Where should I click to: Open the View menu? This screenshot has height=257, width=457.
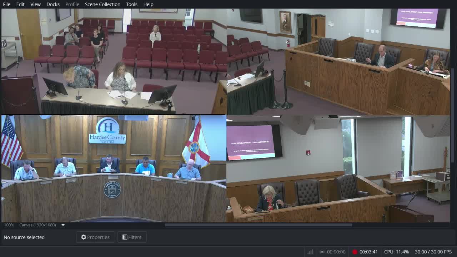[x=35, y=4]
